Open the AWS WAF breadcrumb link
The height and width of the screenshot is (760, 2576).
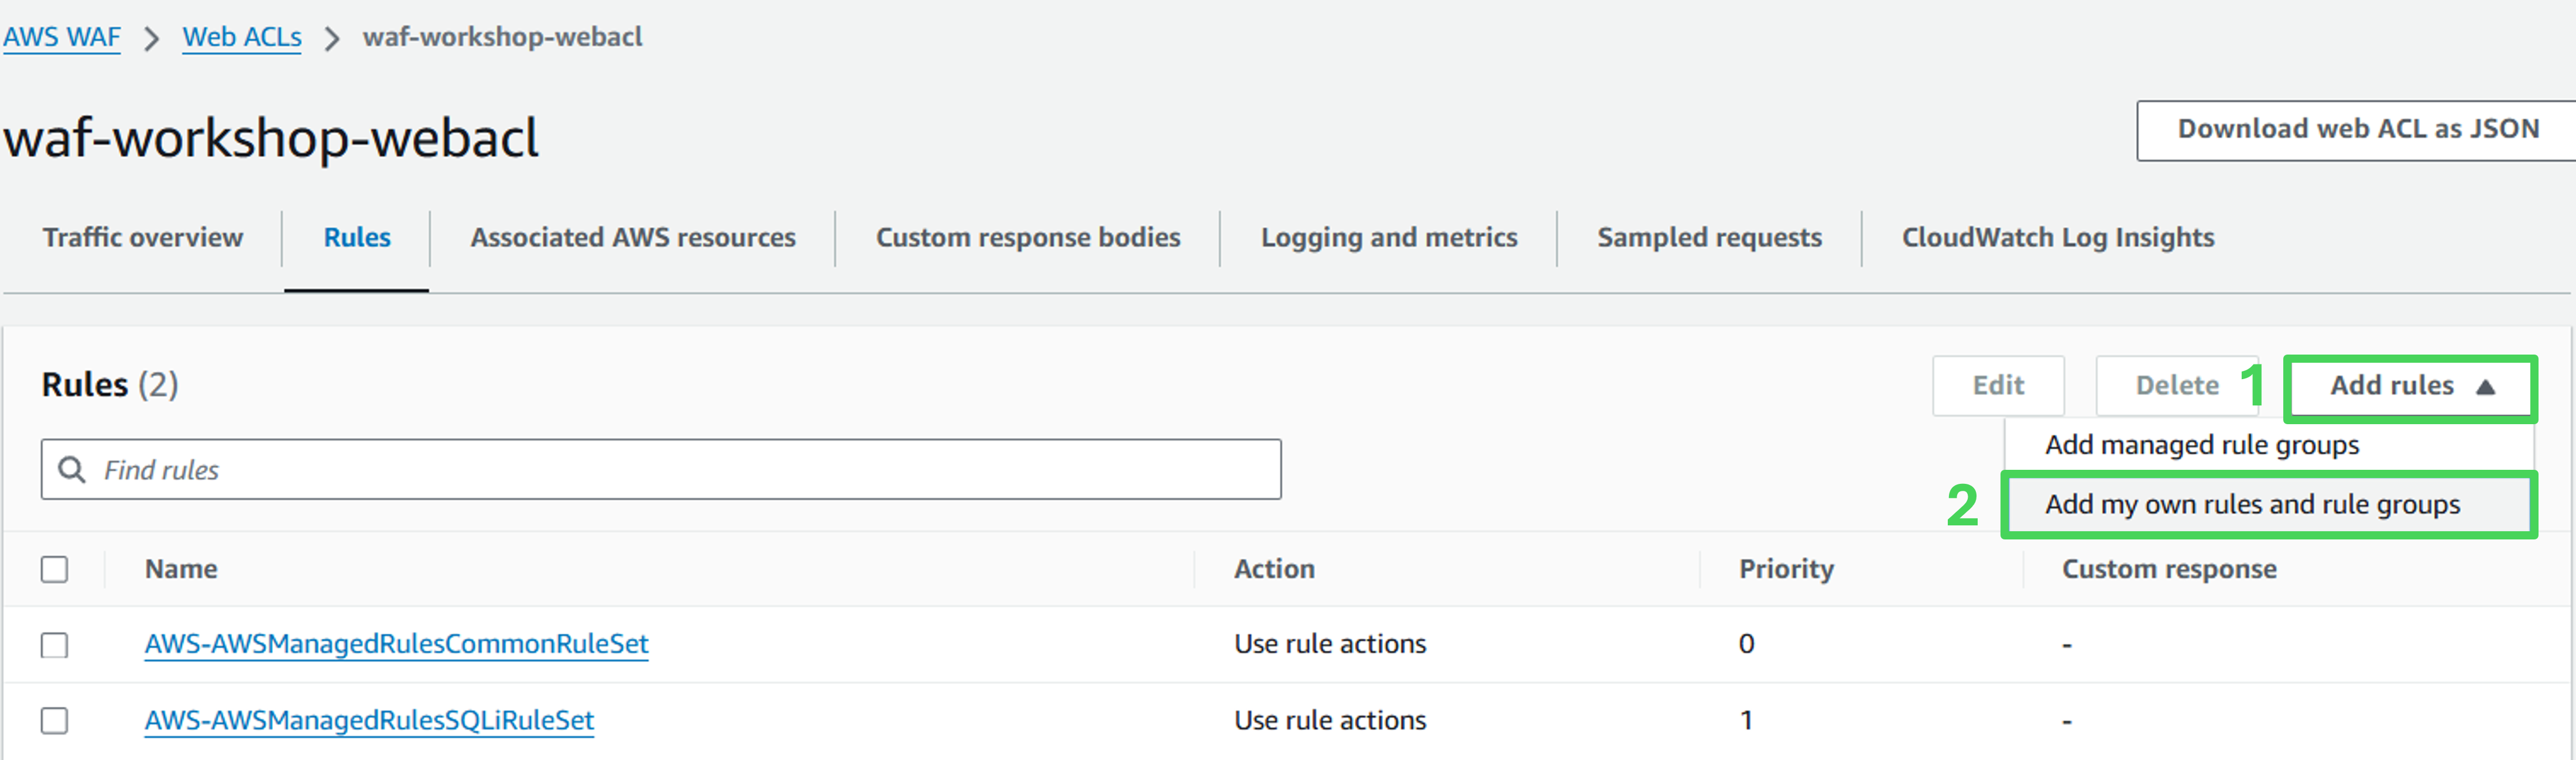[x=62, y=37]
